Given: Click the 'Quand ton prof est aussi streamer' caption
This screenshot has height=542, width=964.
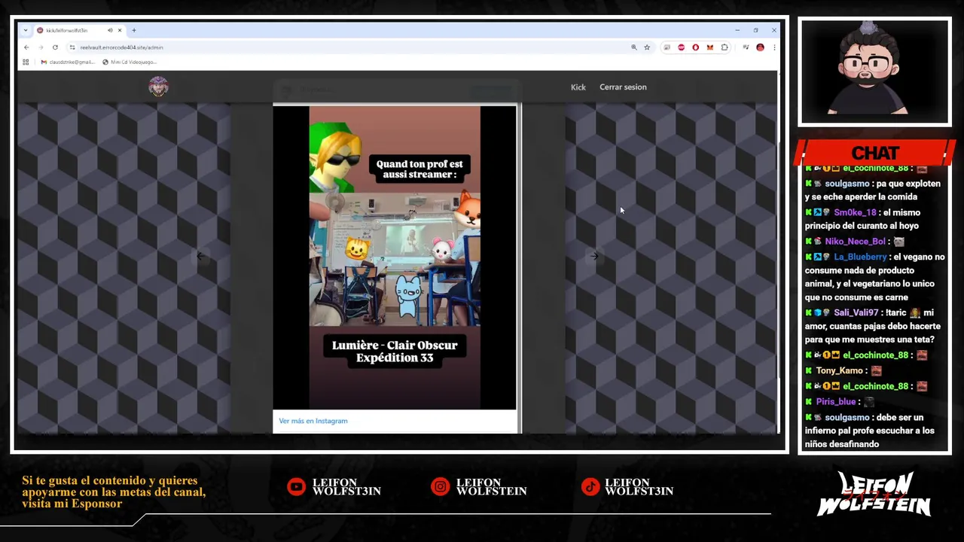Looking at the screenshot, I should [419, 169].
